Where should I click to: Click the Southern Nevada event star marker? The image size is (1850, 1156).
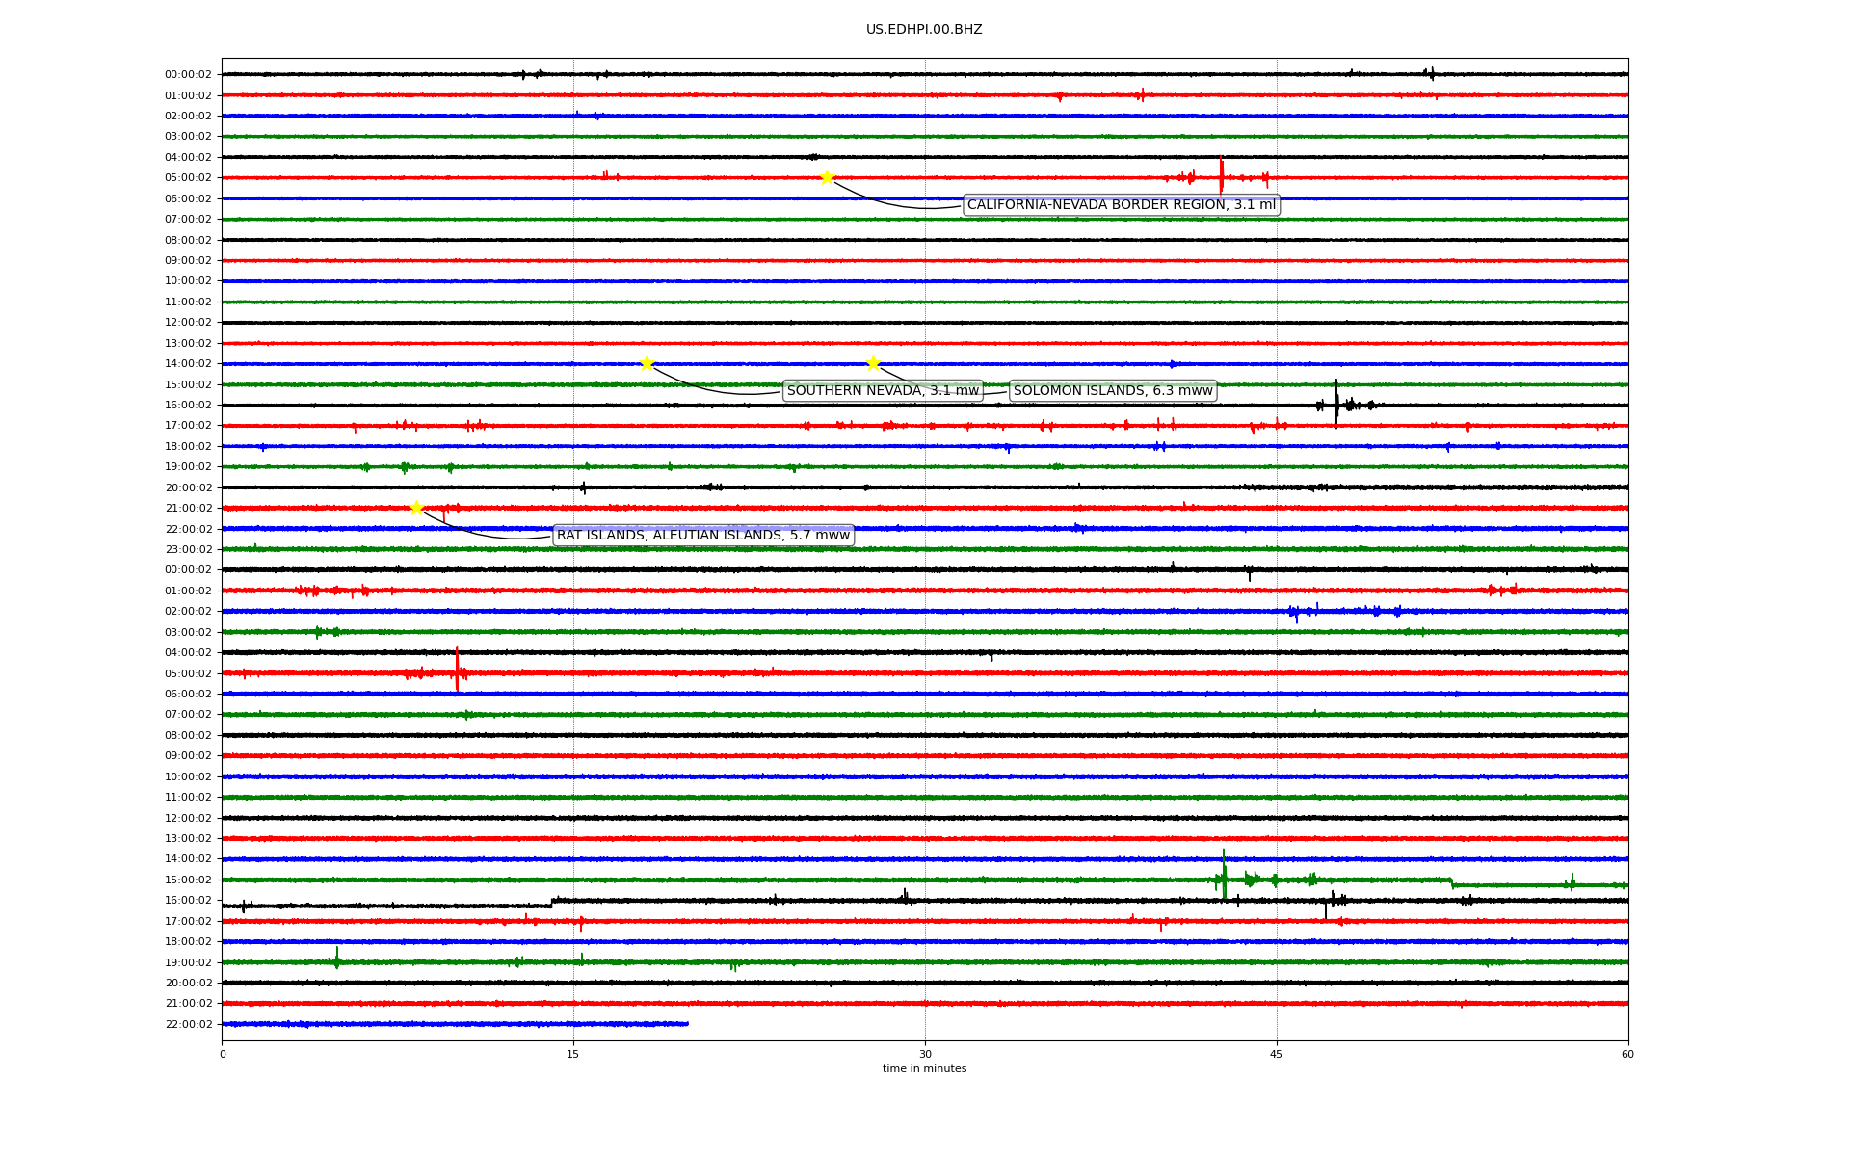tap(647, 363)
